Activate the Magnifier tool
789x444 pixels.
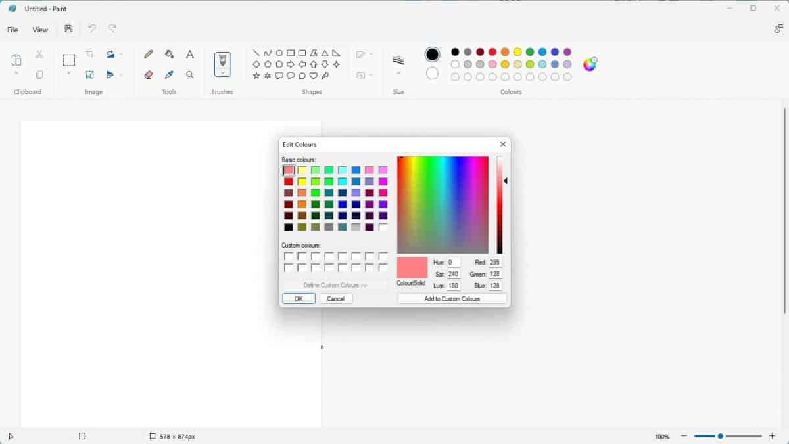click(189, 74)
